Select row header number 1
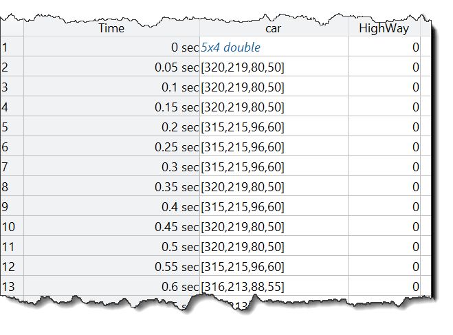453x335 pixels. (12, 47)
